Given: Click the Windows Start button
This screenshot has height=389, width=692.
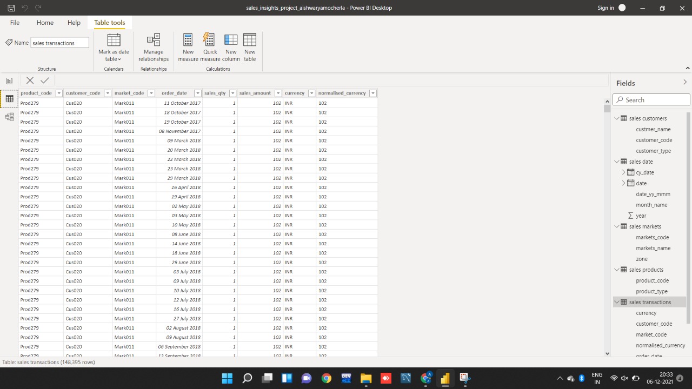Looking at the screenshot, I should [x=227, y=378].
